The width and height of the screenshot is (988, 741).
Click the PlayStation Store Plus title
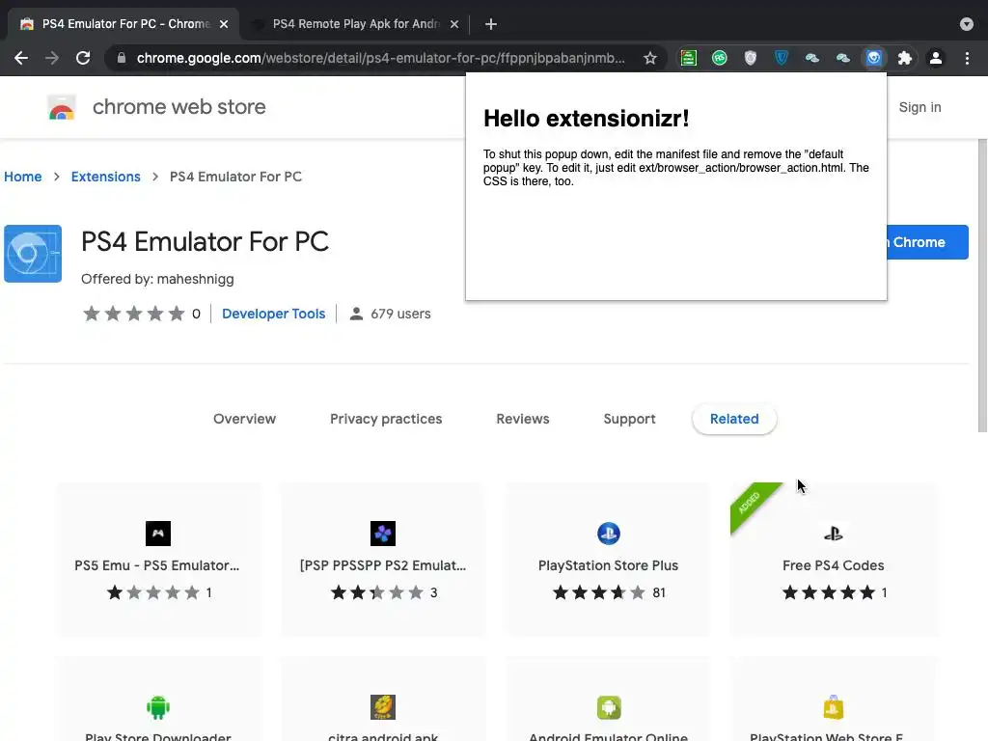(608, 565)
